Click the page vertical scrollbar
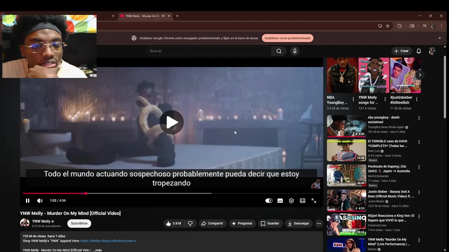This screenshot has width=449, height=252. pos(445,87)
